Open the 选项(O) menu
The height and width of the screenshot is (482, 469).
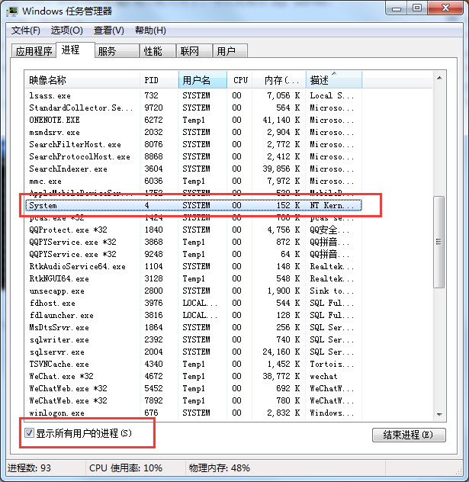66,31
